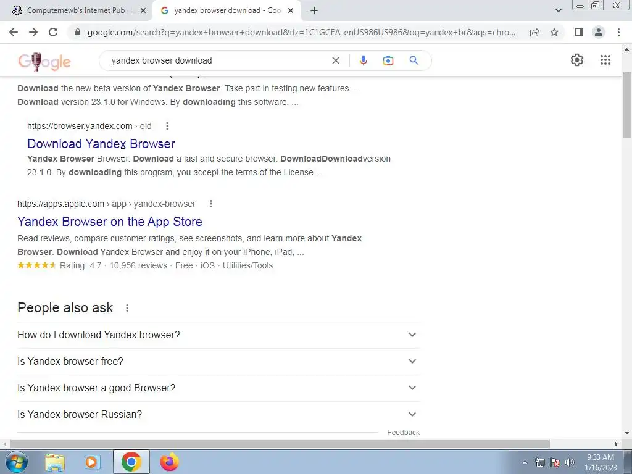Viewport: 632px width, 474px height.
Task: Open the Chrome profile avatar menu
Action: click(599, 32)
